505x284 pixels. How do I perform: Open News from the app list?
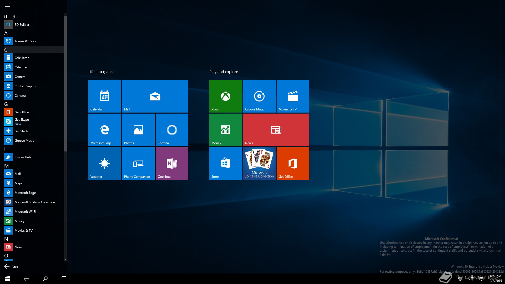click(x=34, y=247)
